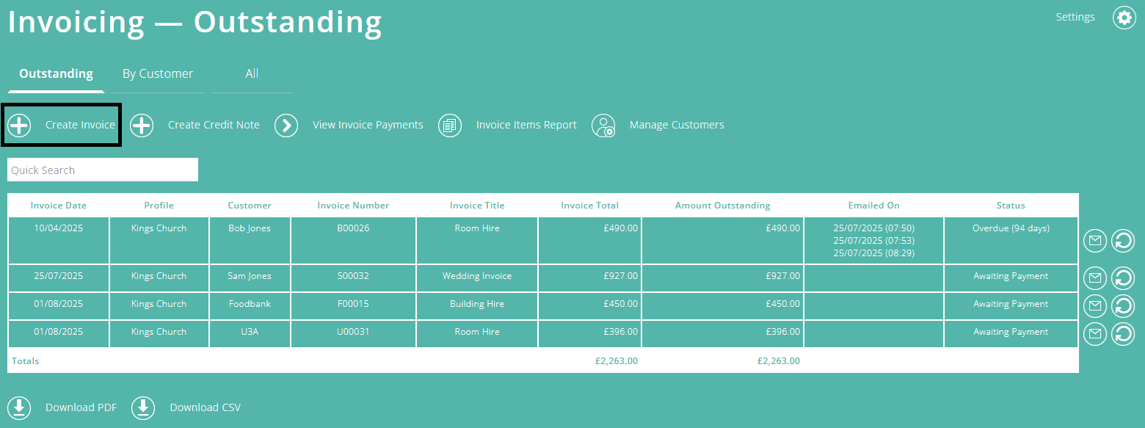
Task: Sort by the Invoice Title column header
Action: (x=477, y=206)
